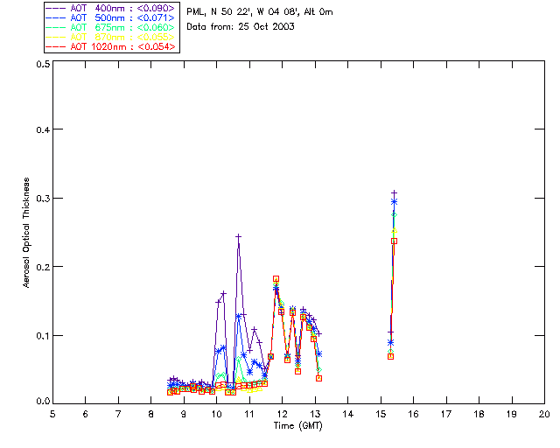Image resolution: width=560 pixels, height=448 pixels.
Task: Click the x-axis tick label 5
Action: (52, 414)
